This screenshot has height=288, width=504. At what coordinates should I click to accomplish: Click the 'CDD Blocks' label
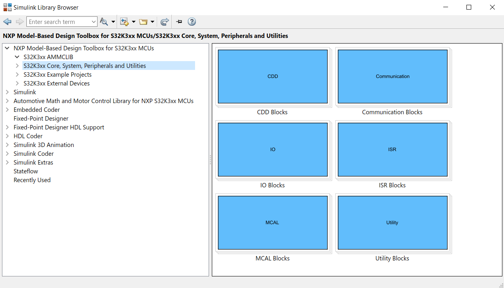click(272, 112)
